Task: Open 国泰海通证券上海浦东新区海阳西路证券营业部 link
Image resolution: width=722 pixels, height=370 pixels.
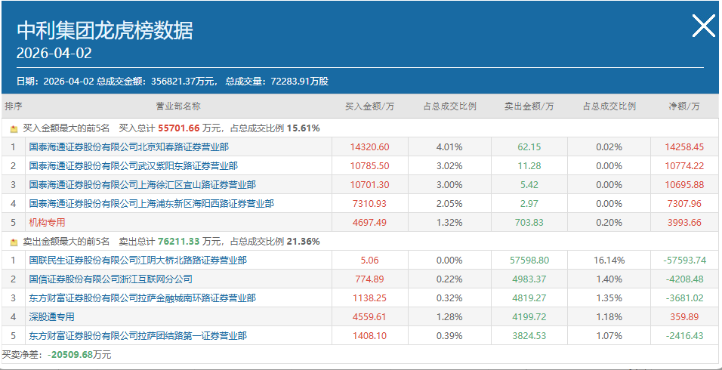Action: click(x=152, y=203)
